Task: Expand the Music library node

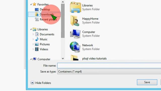Action: click(x=33, y=39)
